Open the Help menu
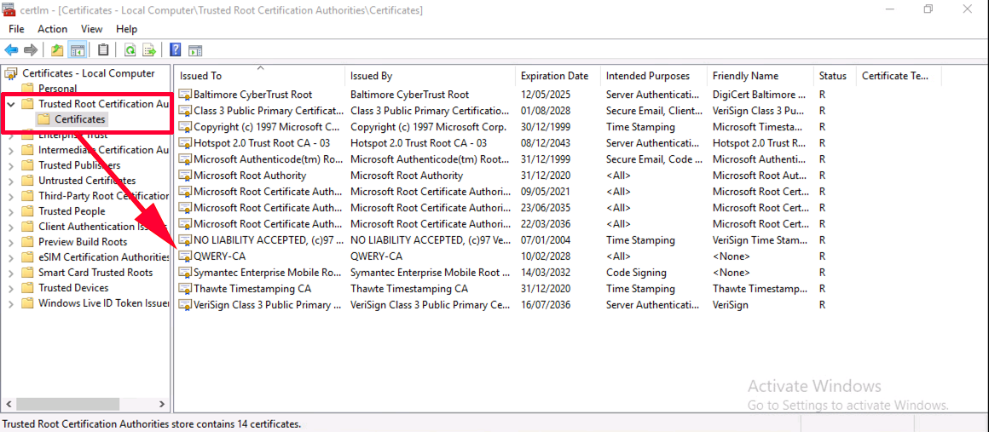This screenshot has height=432, width=989. pyautogui.click(x=127, y=29)
